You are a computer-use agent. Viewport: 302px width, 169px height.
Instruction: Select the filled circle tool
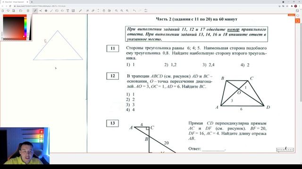[46, 11]
